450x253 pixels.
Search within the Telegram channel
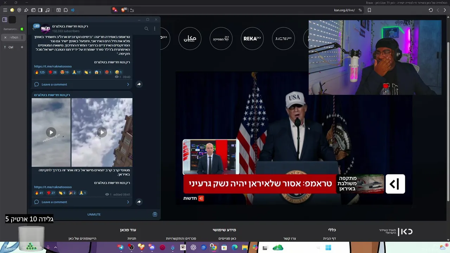tap(147, 28)
